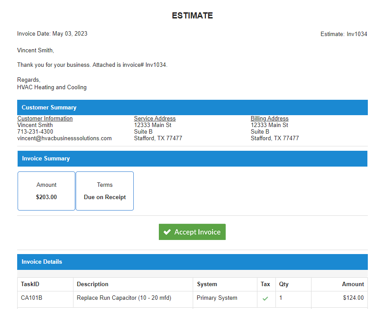Click the green tax checkmark for CA101B
Screen dimensions: 374x309
265,298
